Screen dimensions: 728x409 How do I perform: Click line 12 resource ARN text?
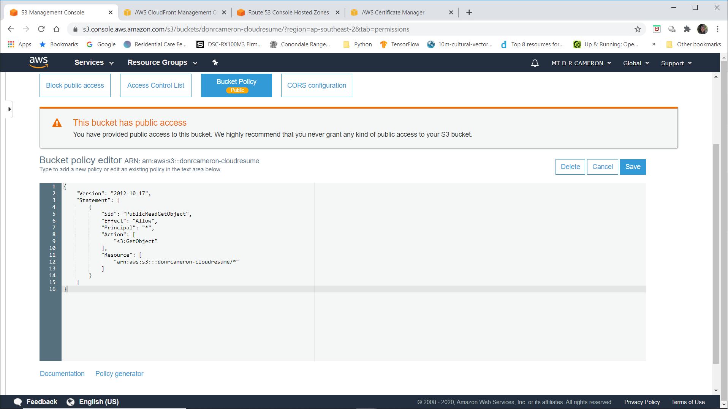coord(176,262)
